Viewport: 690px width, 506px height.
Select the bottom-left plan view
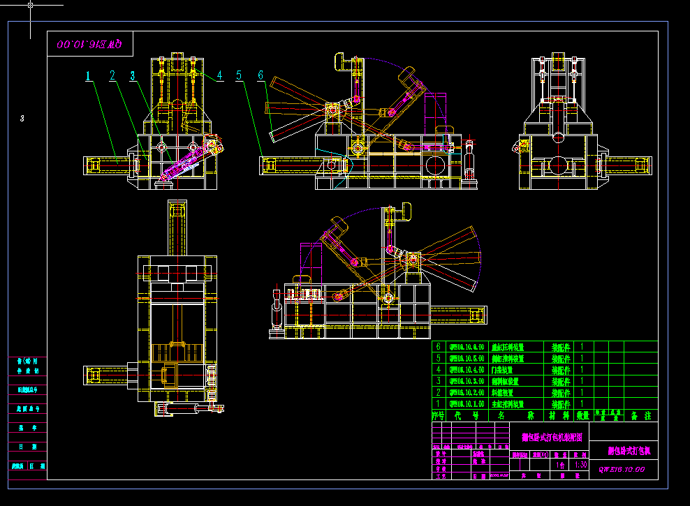pyautogui.click(x=154, y=308)
